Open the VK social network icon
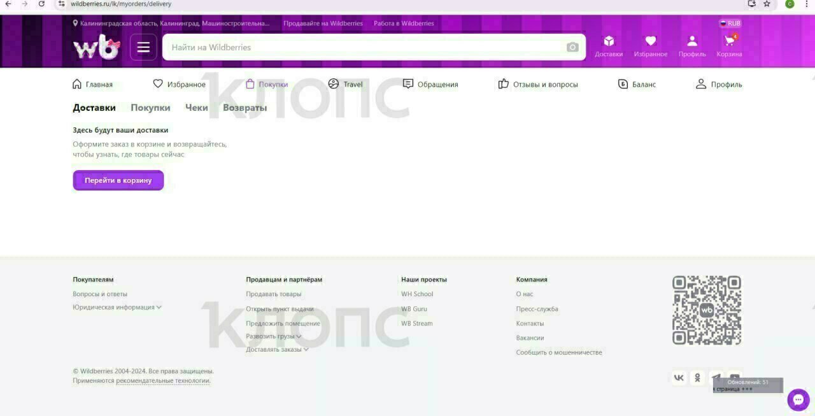Screen dimensions: 815x416 [679, 378]
